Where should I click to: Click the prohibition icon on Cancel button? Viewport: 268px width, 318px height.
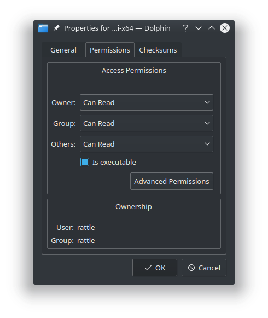tap(191, 268)
